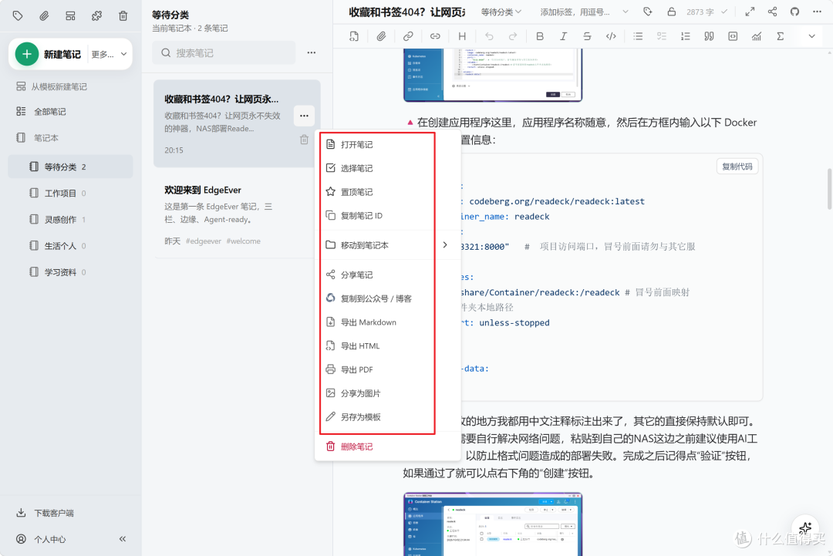Open note list more options next to search
Viewport: 833px width, 556px height.
pyautogui.click(x=312, y=52)
